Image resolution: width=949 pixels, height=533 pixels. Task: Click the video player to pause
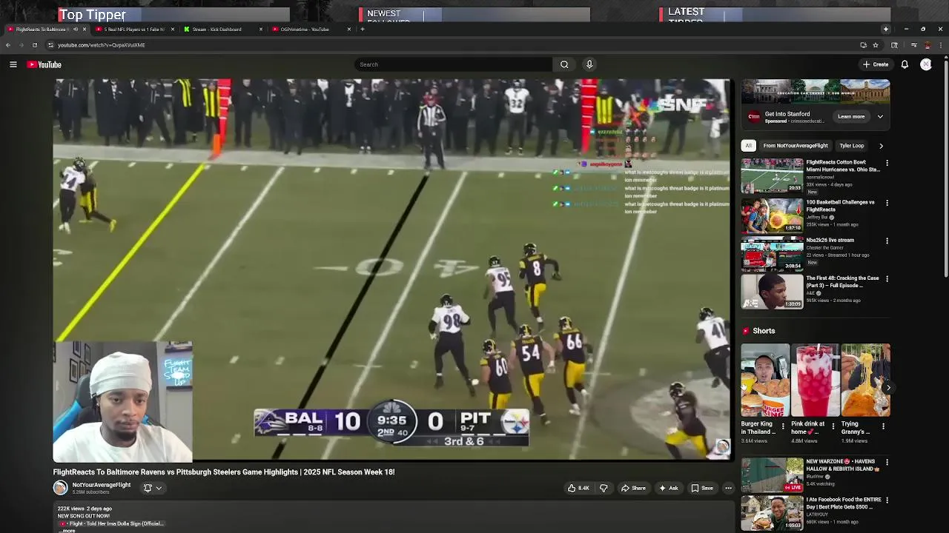391,269
